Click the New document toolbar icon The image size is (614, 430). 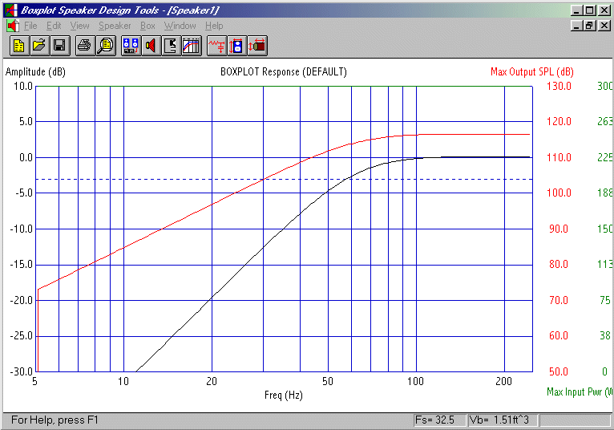[x=19, y=46]
